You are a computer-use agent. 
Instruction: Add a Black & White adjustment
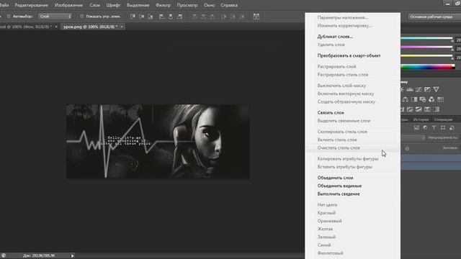414,99
